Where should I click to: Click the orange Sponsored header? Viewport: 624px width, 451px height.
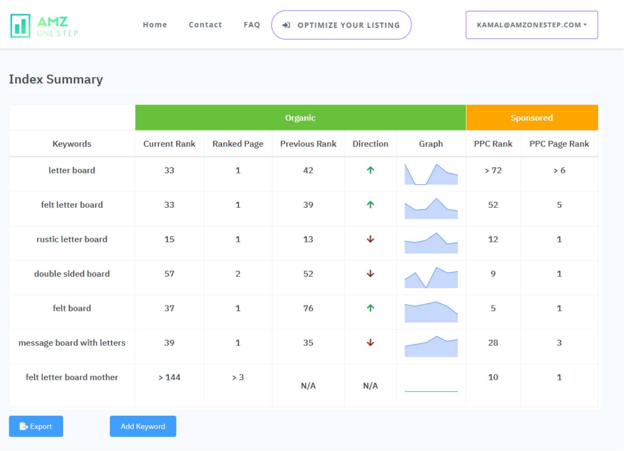pyautogui.click(x=531, y=118)
